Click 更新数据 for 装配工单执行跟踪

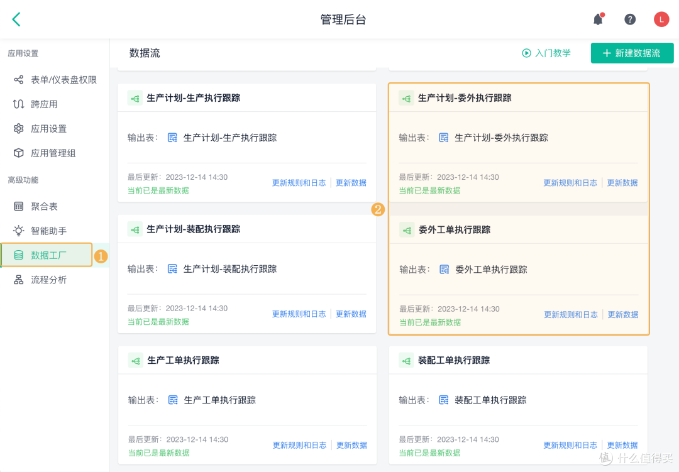point(622,445)
